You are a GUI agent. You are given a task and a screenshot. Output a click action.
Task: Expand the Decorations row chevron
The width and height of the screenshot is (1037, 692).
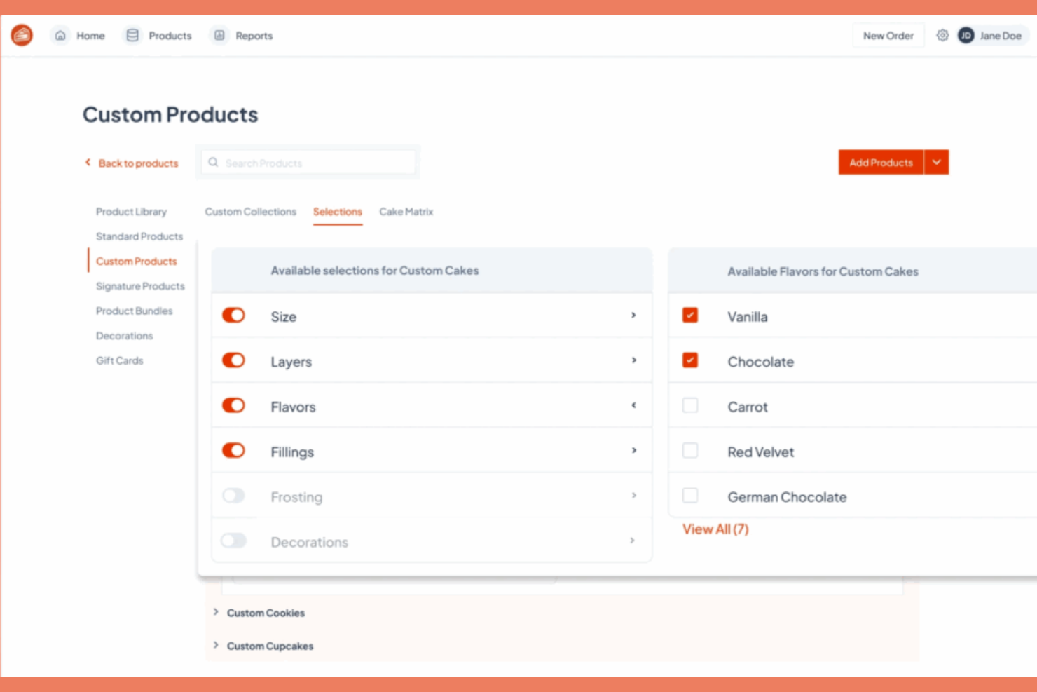point(632,541)
